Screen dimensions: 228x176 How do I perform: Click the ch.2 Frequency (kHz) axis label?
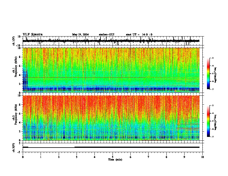[x=15, y=114]
